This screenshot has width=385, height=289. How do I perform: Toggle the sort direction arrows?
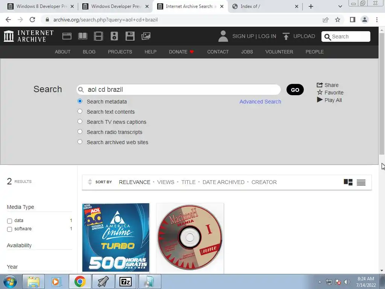pos(90,182)
